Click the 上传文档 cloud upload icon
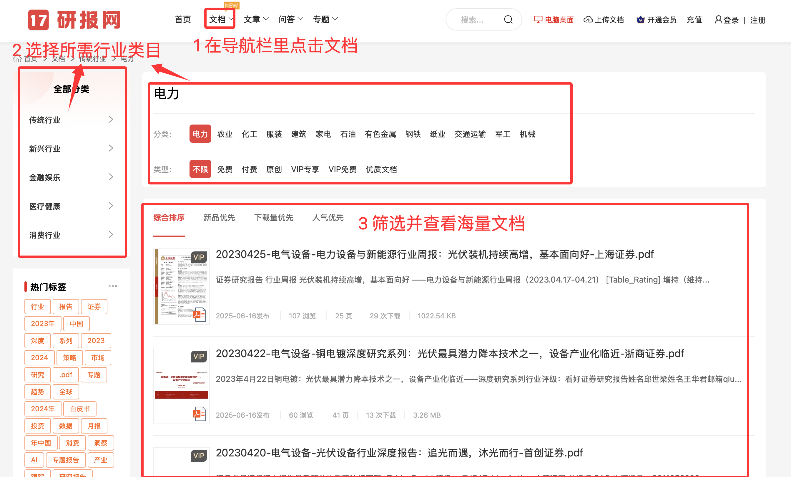791x477 pixels. (x=588, y=20)
